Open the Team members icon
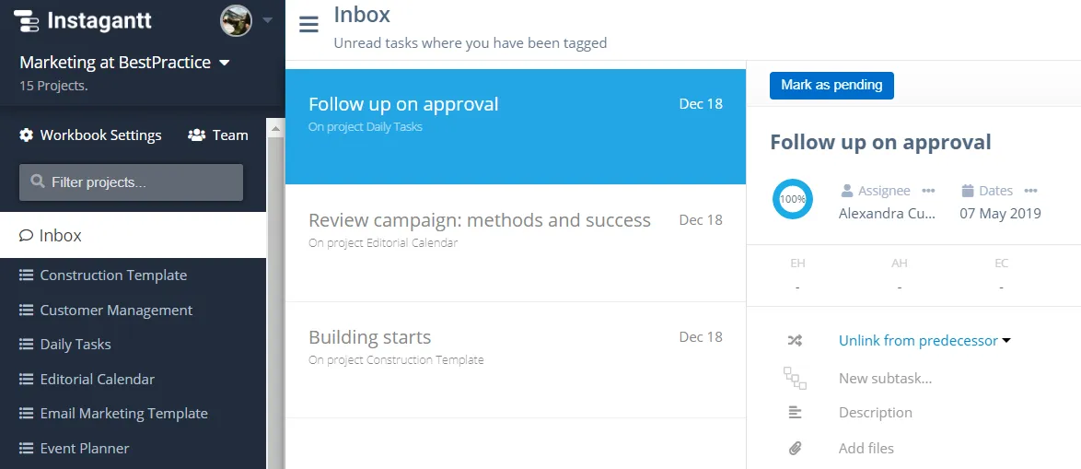This screenshot has height=469, width=1081. 196,135
